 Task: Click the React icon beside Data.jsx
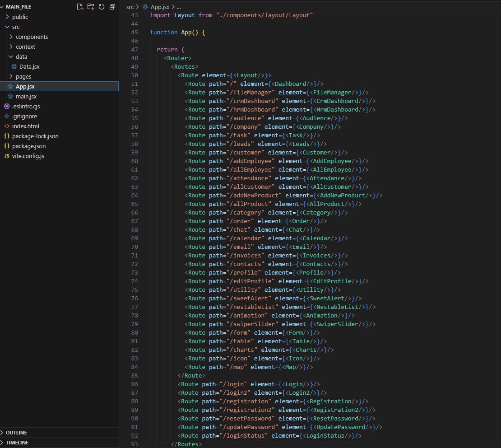click(x=14, y=66)
